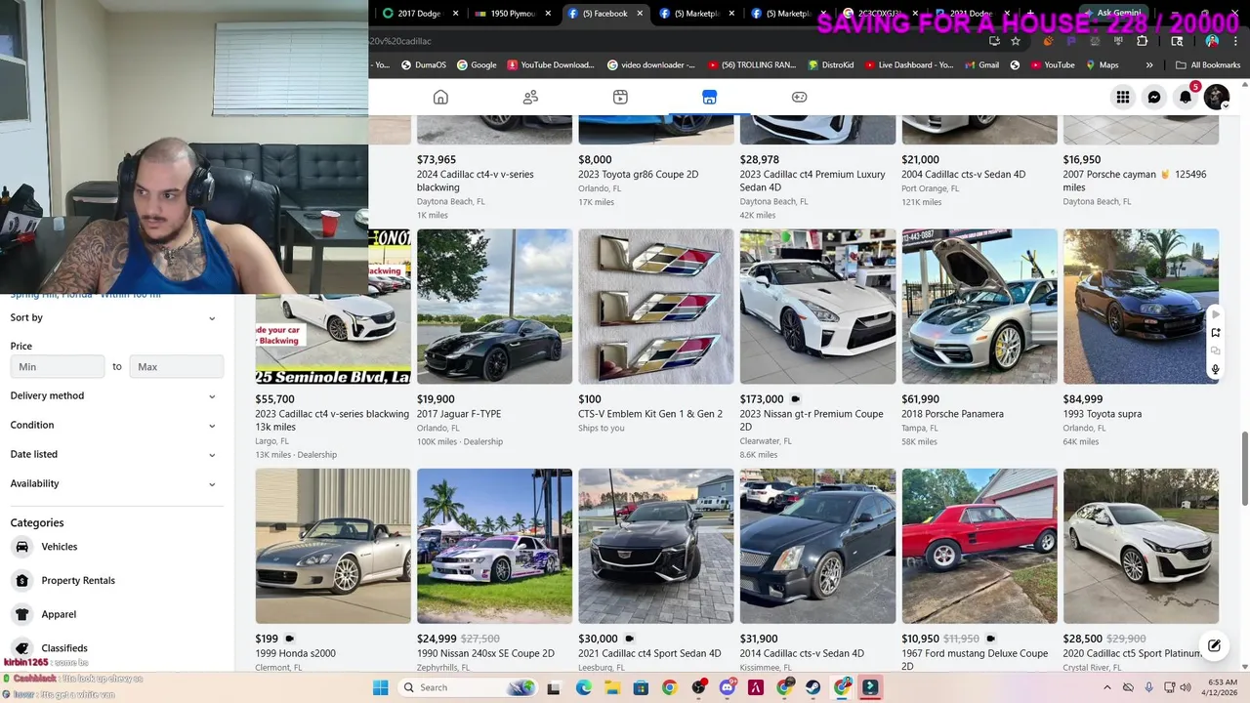The width and height of the screenshot is (1250, 703).
Task: Show hidden system tray icons
Action: pyautogui.click(x=1105, y=687)
